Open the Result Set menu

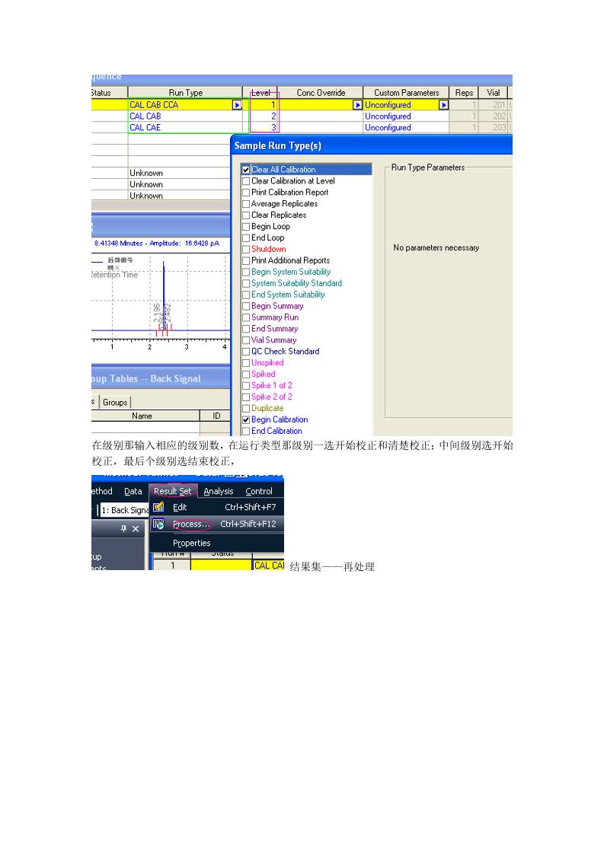172,491
